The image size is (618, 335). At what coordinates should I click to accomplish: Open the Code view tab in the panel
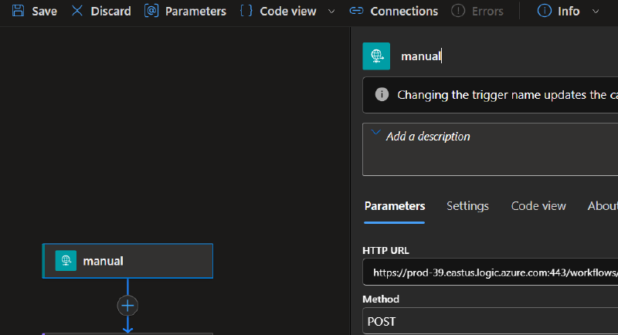(538, 206)
